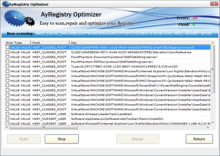Select FoxitPhantom.FDFDoc\protocol key text
This screenshot has width=220, height=156.
pos(112,62)
